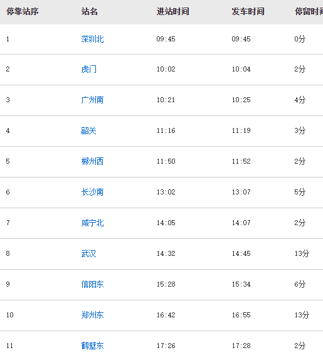323x360 pixels.
Task: Open the 信阳东 station link
Action: pyautogui.click(x=92, y=285)
